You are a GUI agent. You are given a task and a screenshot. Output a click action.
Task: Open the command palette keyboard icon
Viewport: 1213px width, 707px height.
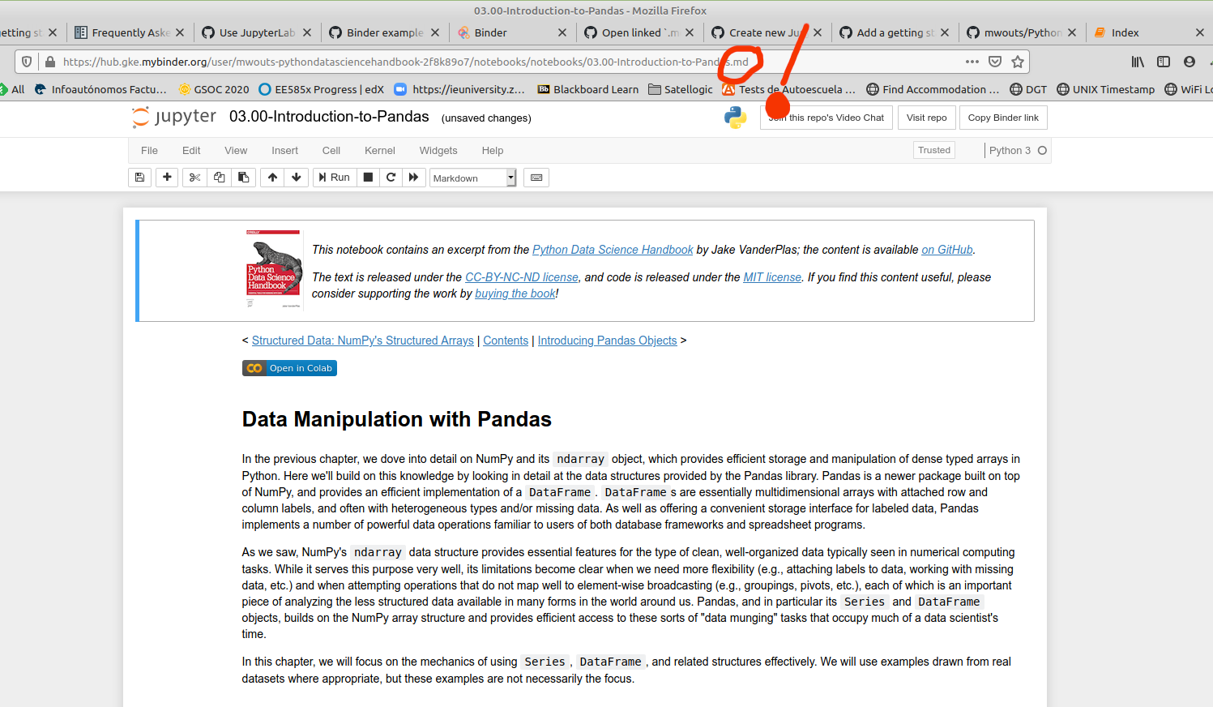click(x=536, y=177)
